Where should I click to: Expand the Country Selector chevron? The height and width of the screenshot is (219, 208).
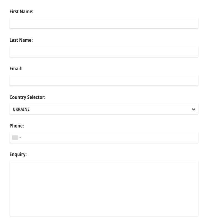[193, 109]
